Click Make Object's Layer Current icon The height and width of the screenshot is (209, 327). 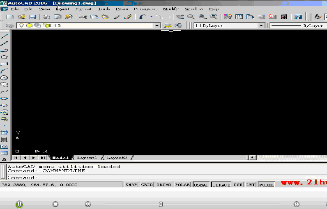[x=167, y=26]
